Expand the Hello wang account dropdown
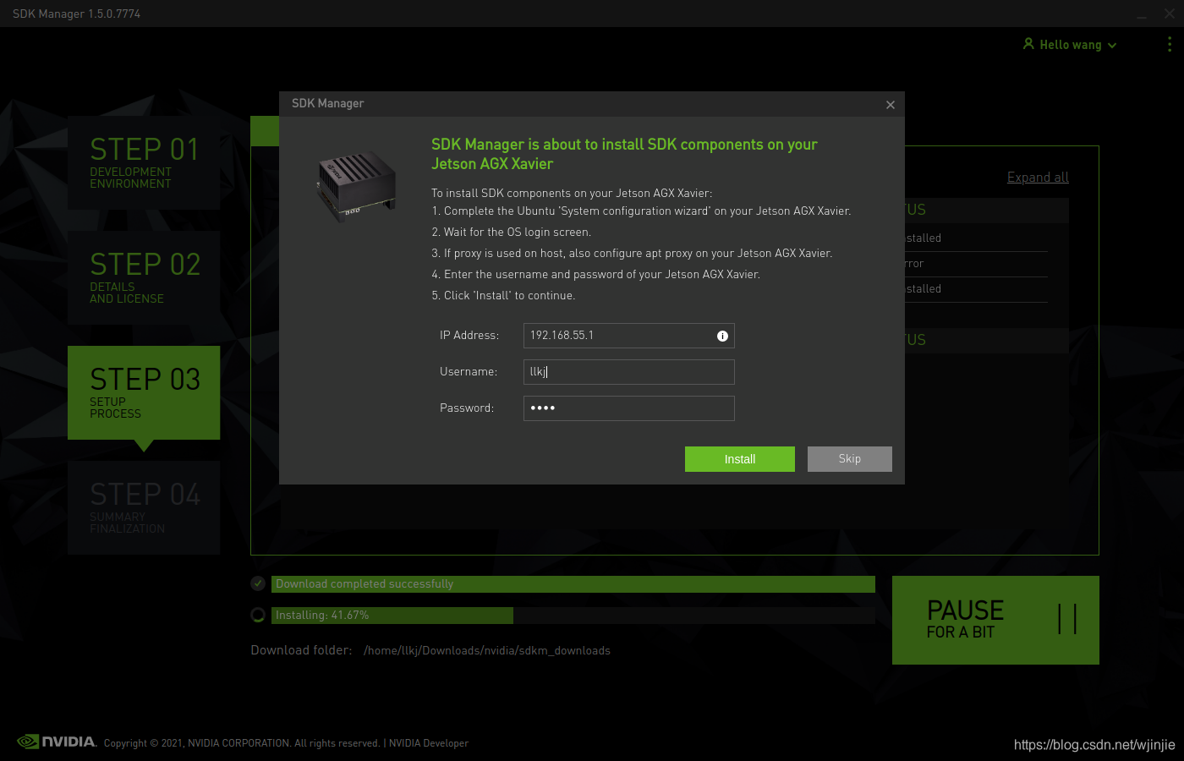Image resolution: width=1184 pixels, height=761 pixels. (x=1070, y=45)
